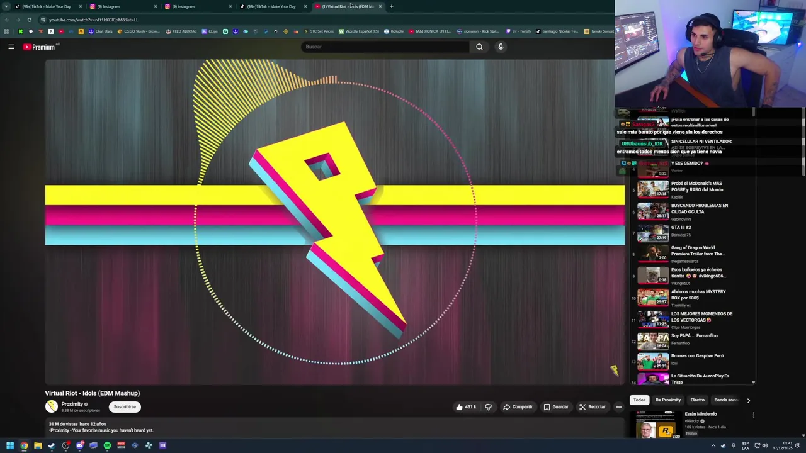Show hidden system tray icons
Image resolution: width=806 pixels, height=453 pixels.
click(713, 445)
